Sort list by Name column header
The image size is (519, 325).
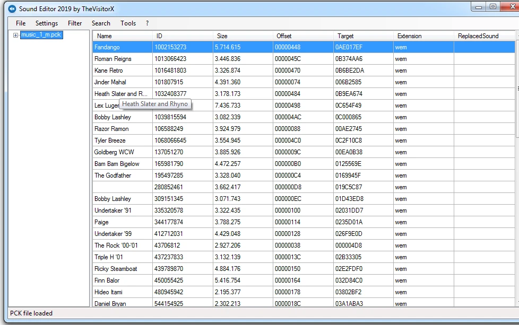click(x=122, y=36)
